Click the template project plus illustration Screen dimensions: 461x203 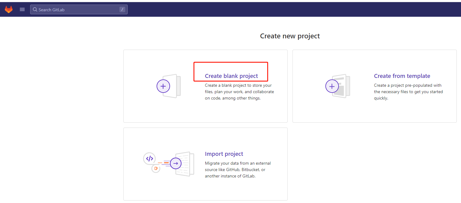[332, 86]
